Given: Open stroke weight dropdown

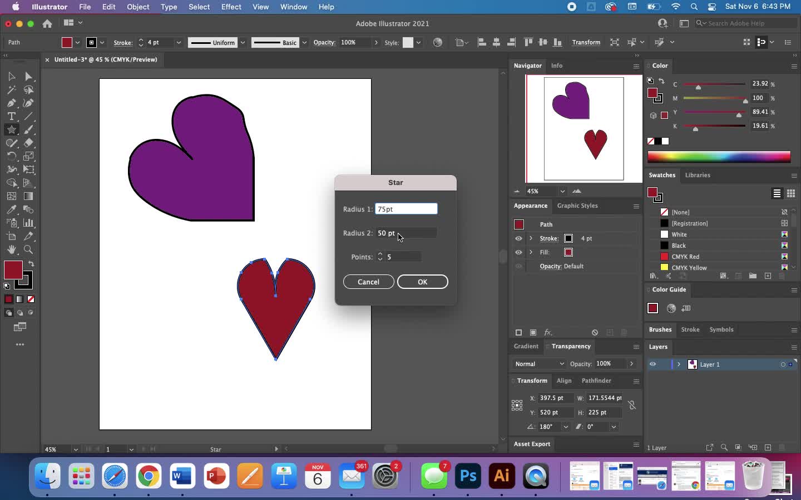Looking at the screenshot, I should pyautogui.click(x=179, y=42).
